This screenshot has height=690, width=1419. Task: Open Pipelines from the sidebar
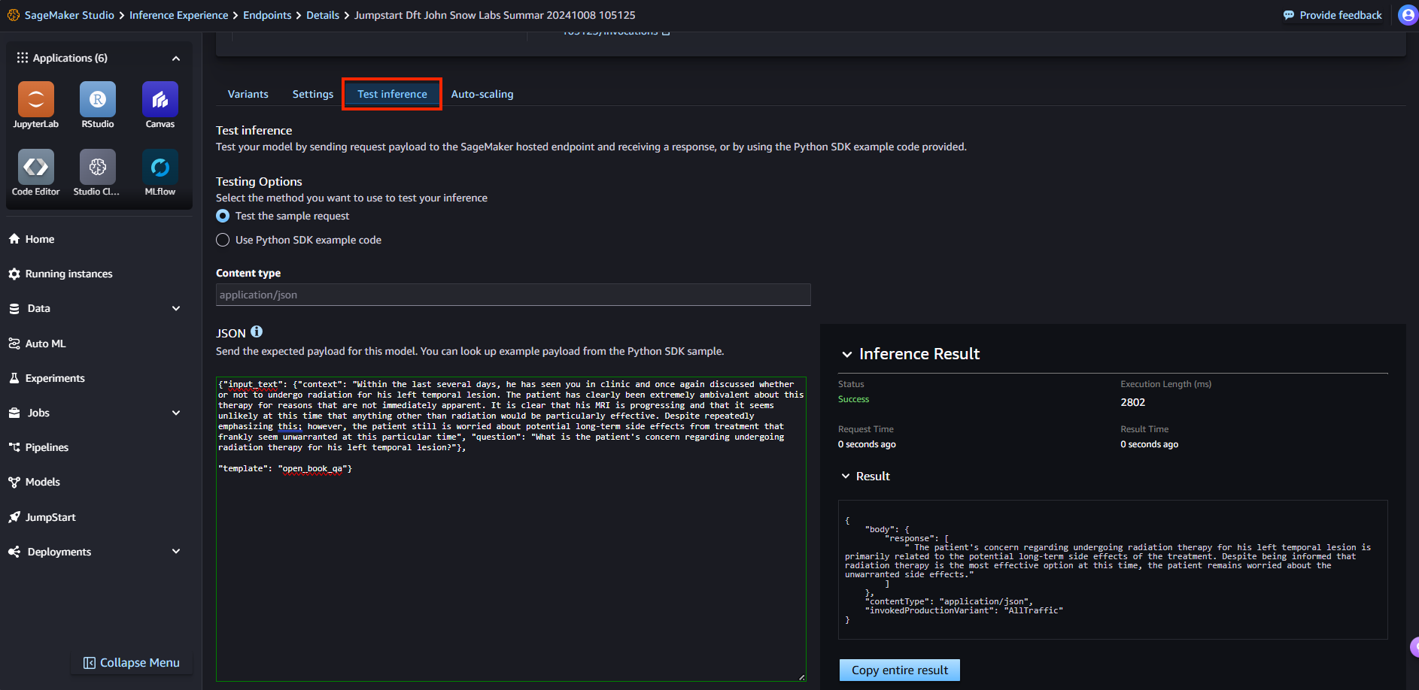(x=47, y=447)
